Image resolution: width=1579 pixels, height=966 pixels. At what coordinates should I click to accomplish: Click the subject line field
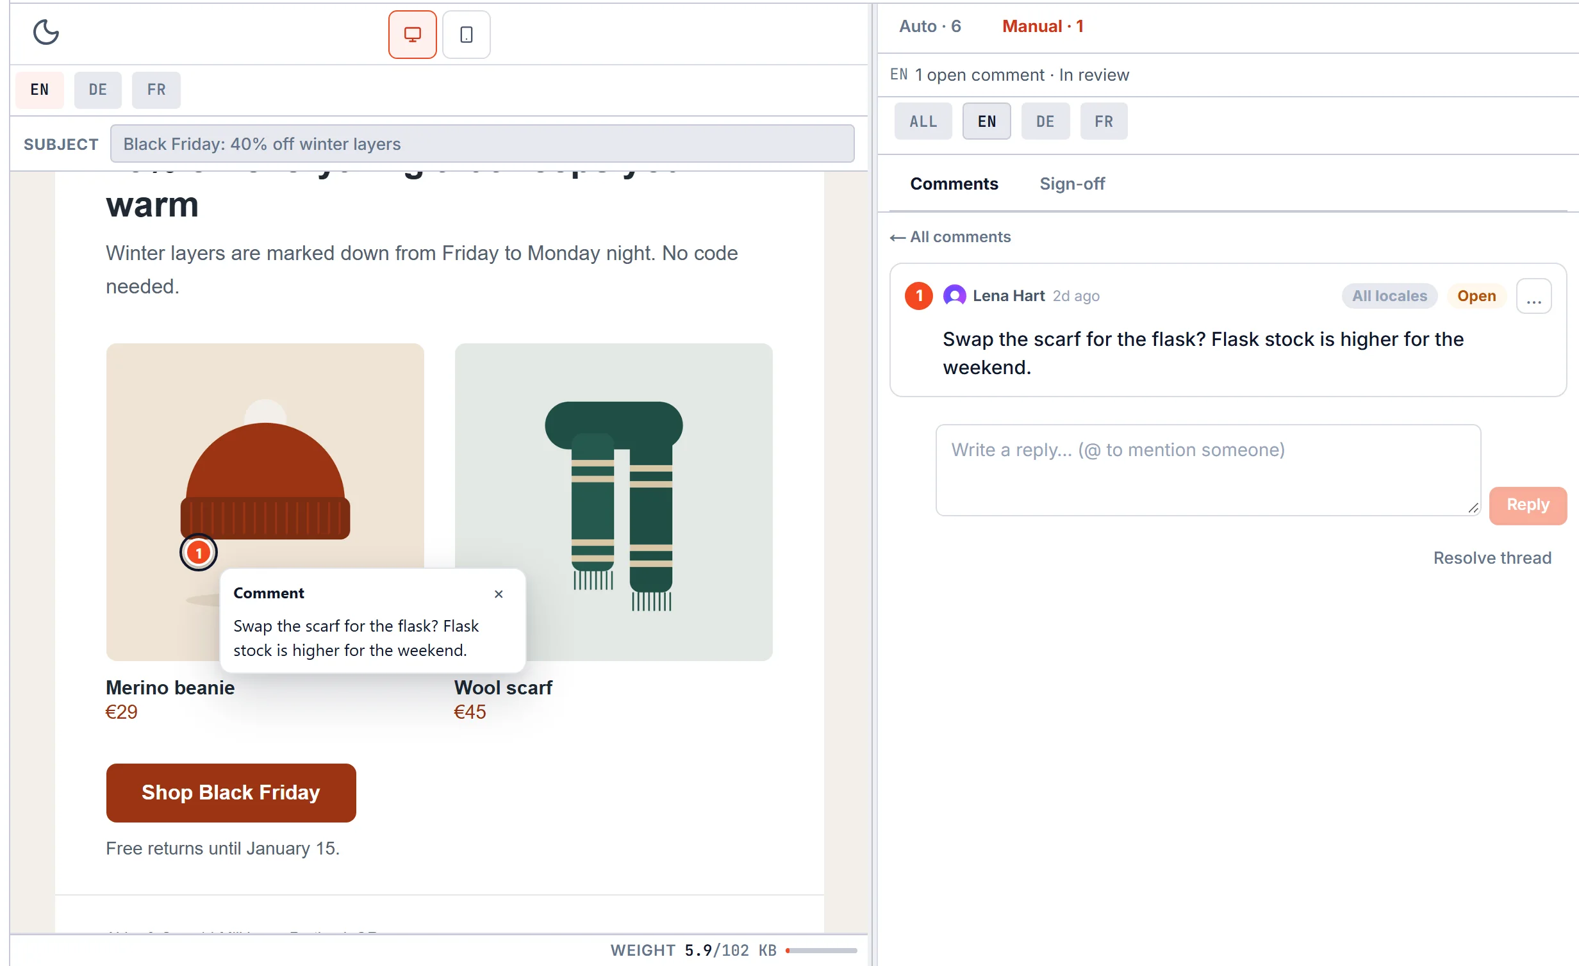482,143
